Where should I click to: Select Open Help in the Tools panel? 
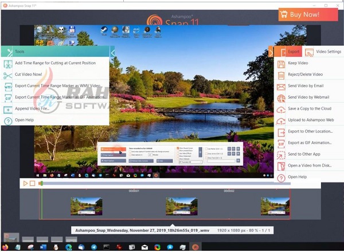coord(24,120)
